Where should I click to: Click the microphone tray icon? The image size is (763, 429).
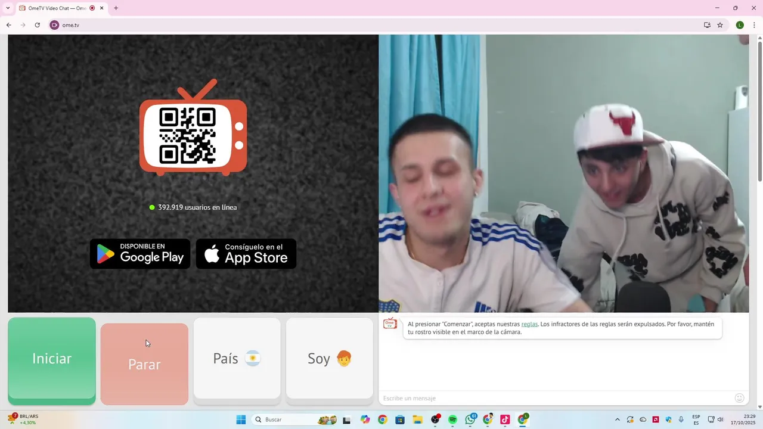click(681, 419)
